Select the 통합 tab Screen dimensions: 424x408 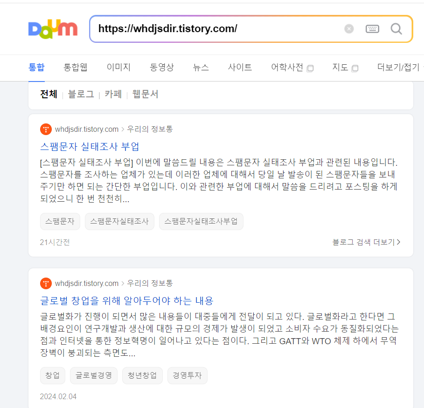36,67
